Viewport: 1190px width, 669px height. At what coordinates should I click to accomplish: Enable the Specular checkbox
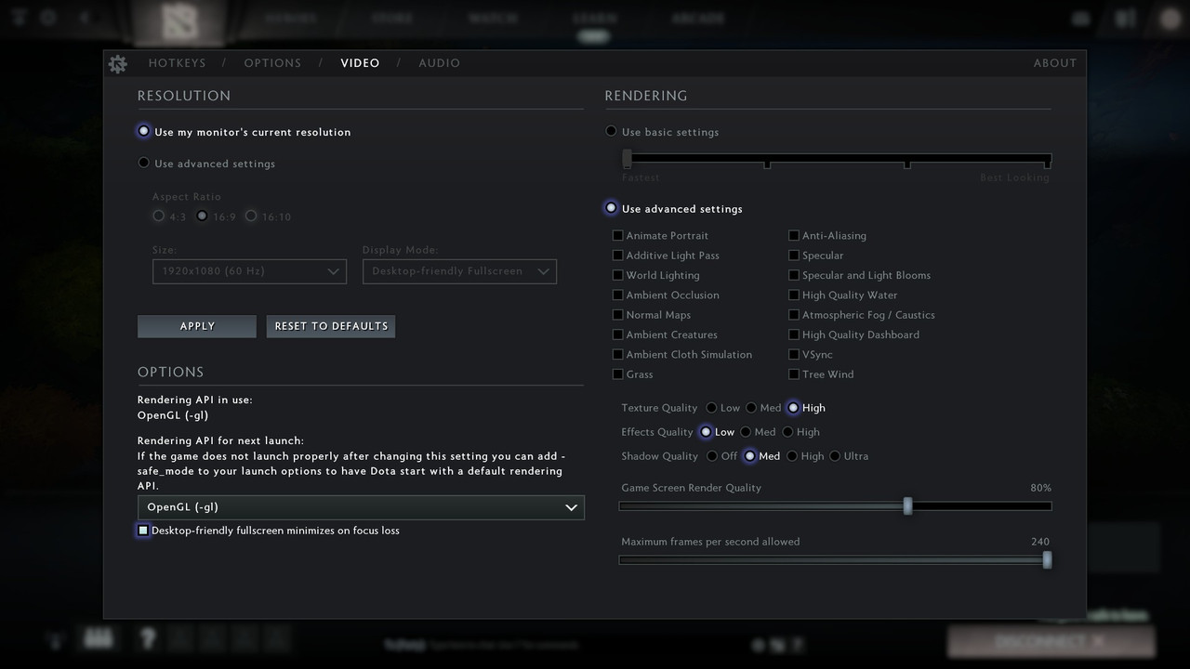click(816, 256)
